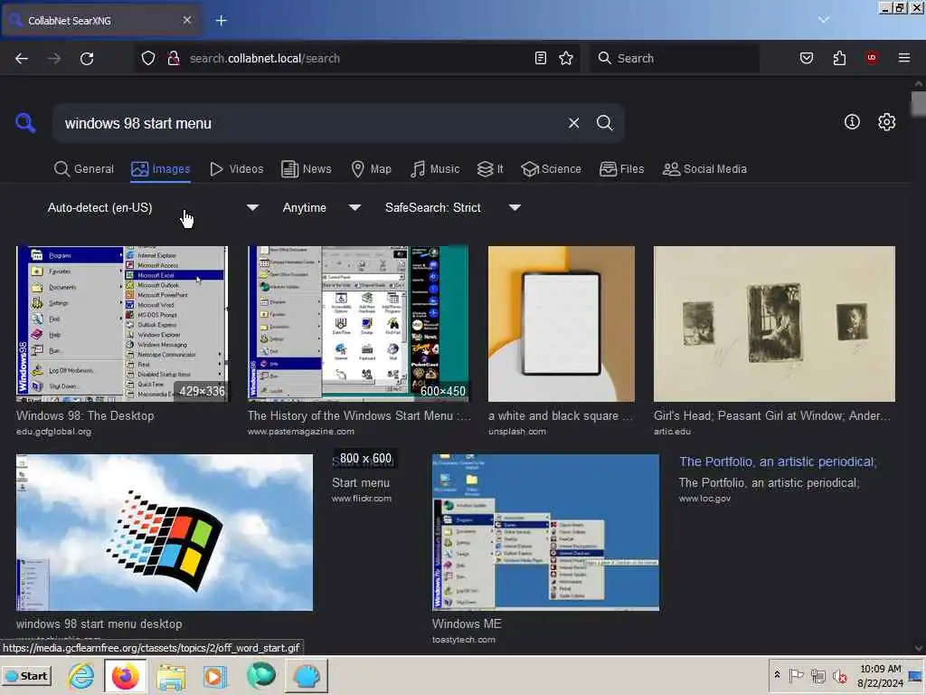Close the CollabNet SearXNG tab
926x695 pixels.
coord(187,20)
